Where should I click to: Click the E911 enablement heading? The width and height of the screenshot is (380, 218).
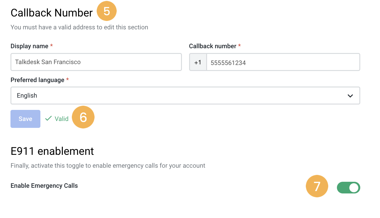pos(52,151)
